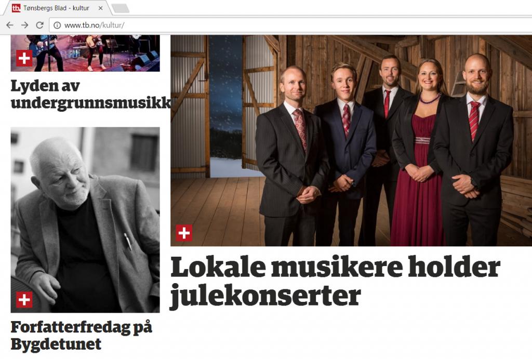
Task: Open a new tab with the blank tab button
Action: 121,8
